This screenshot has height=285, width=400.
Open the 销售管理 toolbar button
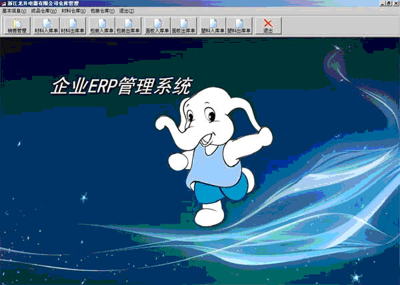[17, 26]
